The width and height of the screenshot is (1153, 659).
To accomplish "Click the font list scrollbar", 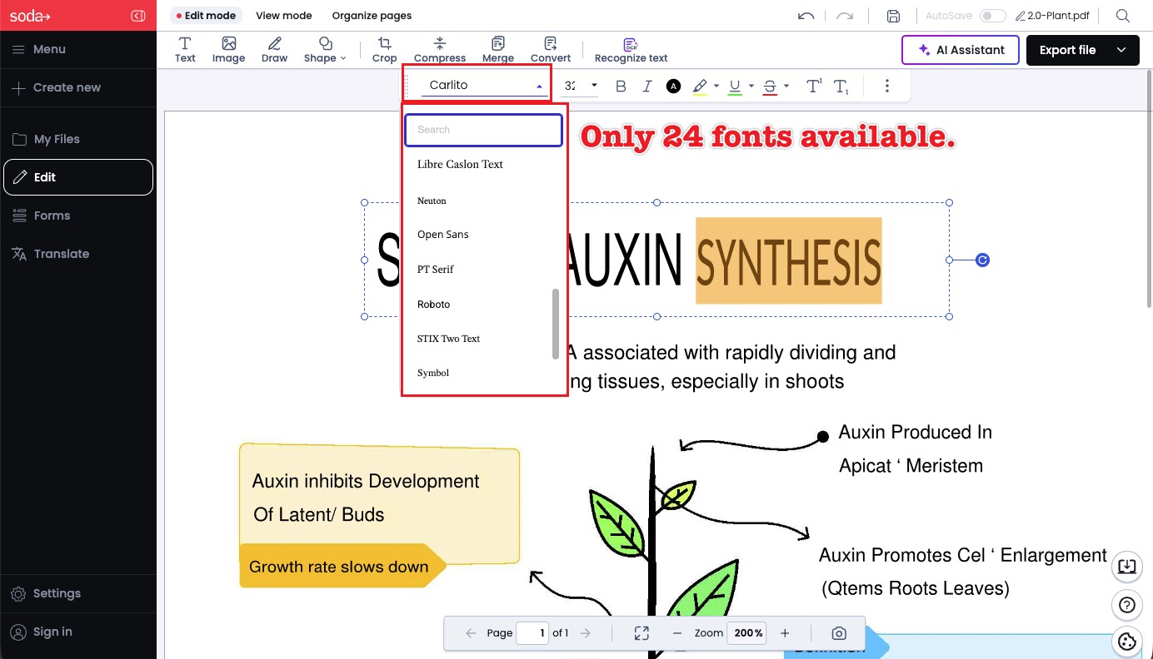I will pyautogui.click(x=556, y=325).
